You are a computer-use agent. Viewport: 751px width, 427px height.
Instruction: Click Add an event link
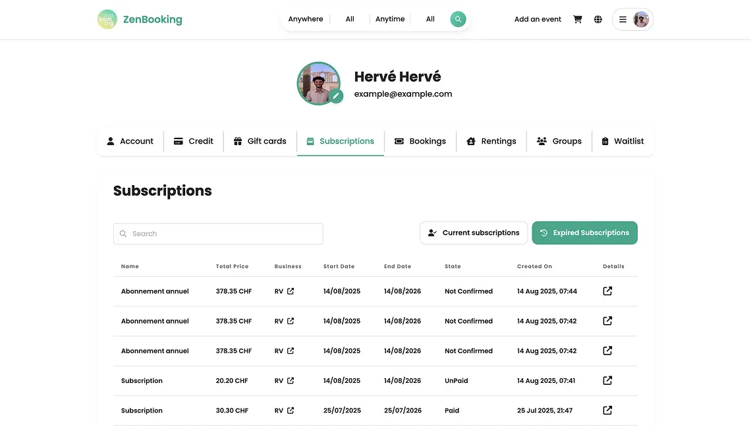pos(538,19)
